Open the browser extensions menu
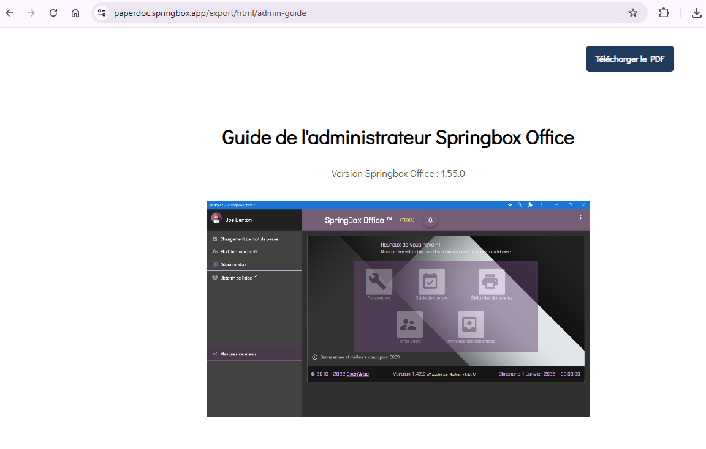Viewport: 706px width, 449px height. coord(664,13)
